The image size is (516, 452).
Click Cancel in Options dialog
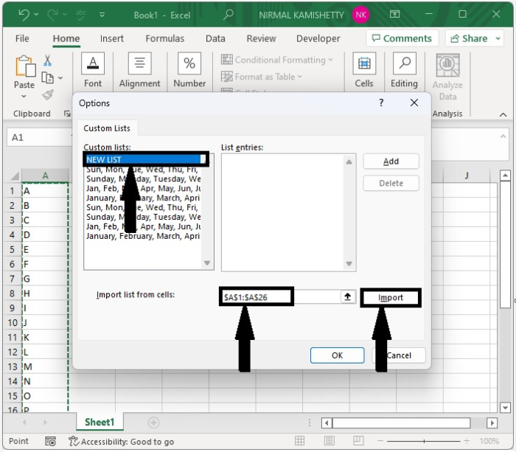399,355
